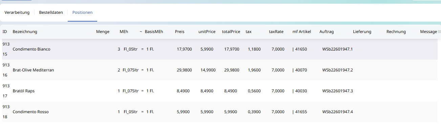Select the Positionen tab
This screenshot has height=126, width=441.
point(83,12)
